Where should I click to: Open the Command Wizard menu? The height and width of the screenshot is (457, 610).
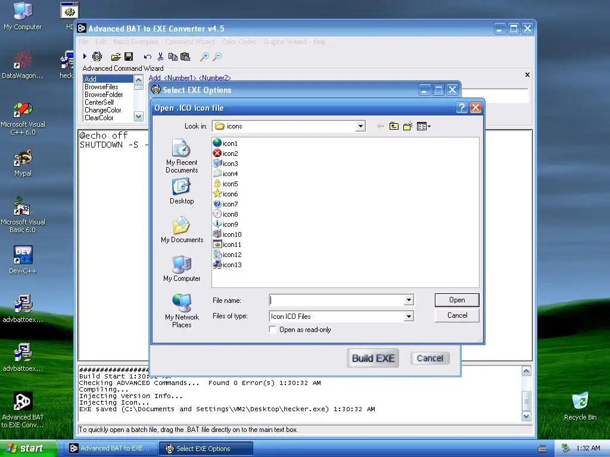(190, 42)
